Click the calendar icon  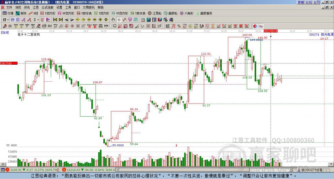click(x=143, y=20)
